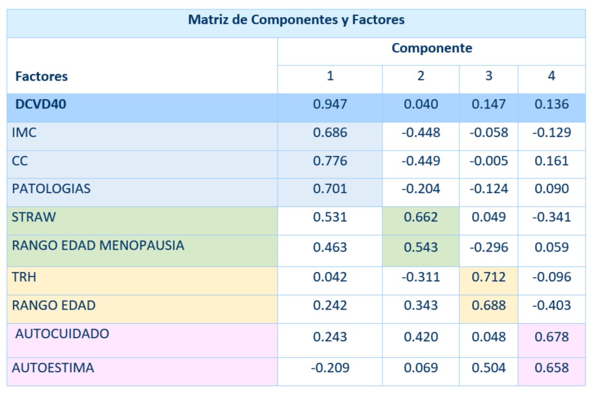Select the 0.712 value under component 3

pos(488,277)
